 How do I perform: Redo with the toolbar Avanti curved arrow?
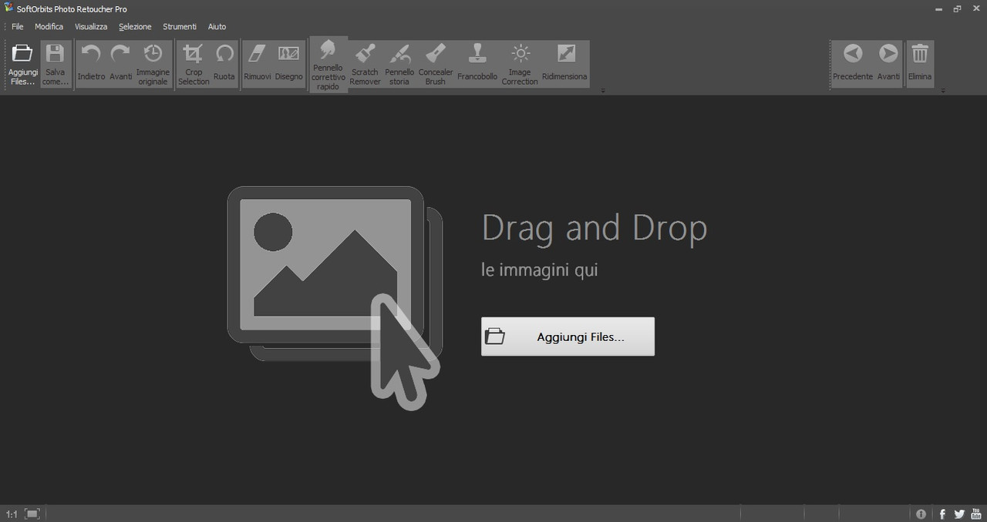pyautogui.click(x=120, y=64)
